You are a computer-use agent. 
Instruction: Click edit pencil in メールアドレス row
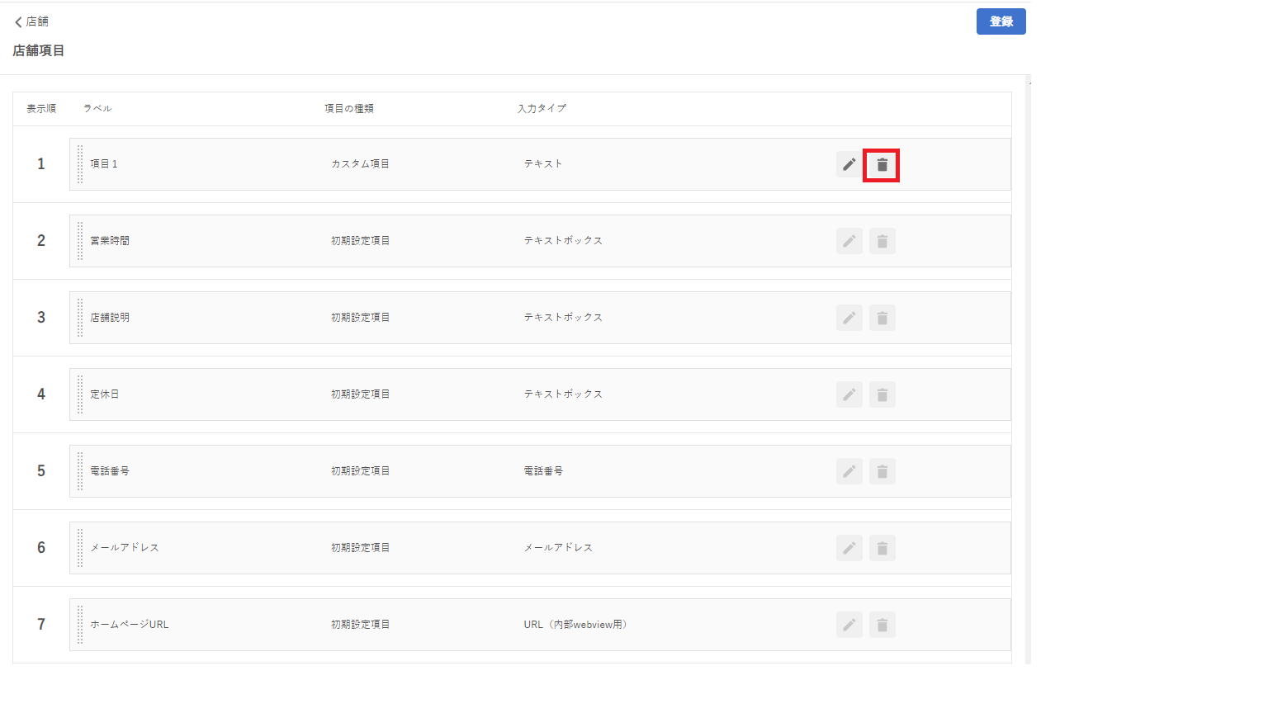tap(849, 548)
